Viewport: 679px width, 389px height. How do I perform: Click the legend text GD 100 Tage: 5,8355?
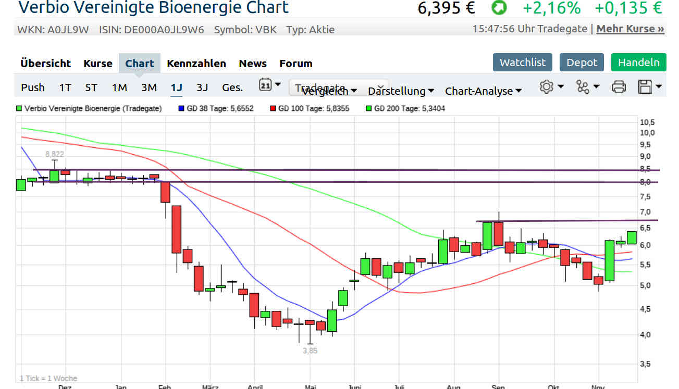pyautogui.click(x=314, y=109)
